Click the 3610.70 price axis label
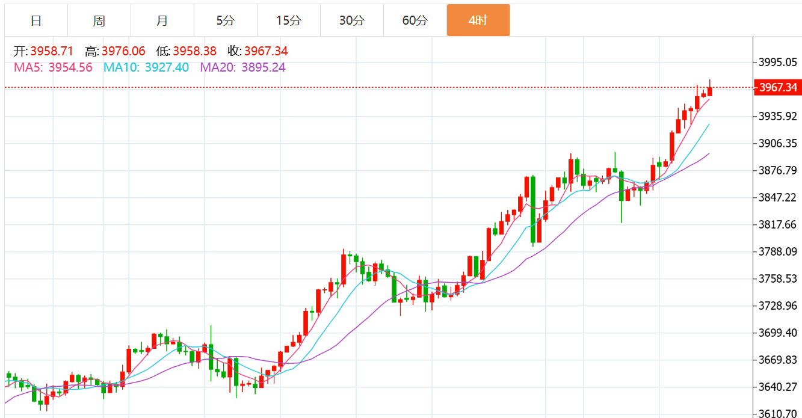The width and height of the screenshot is (802, 418). coord(778,414)
